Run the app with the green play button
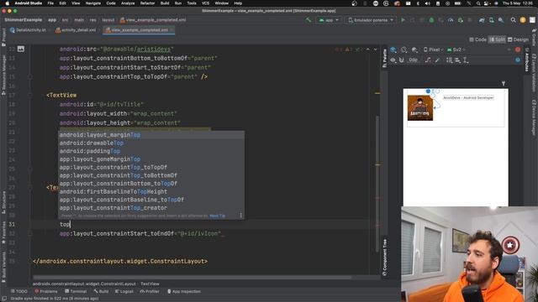The width and height of the screenshot is (538, 302). 403,20
